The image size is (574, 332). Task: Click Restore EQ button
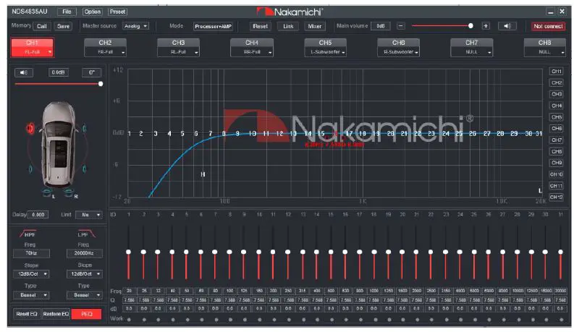[x=56, y=314]
